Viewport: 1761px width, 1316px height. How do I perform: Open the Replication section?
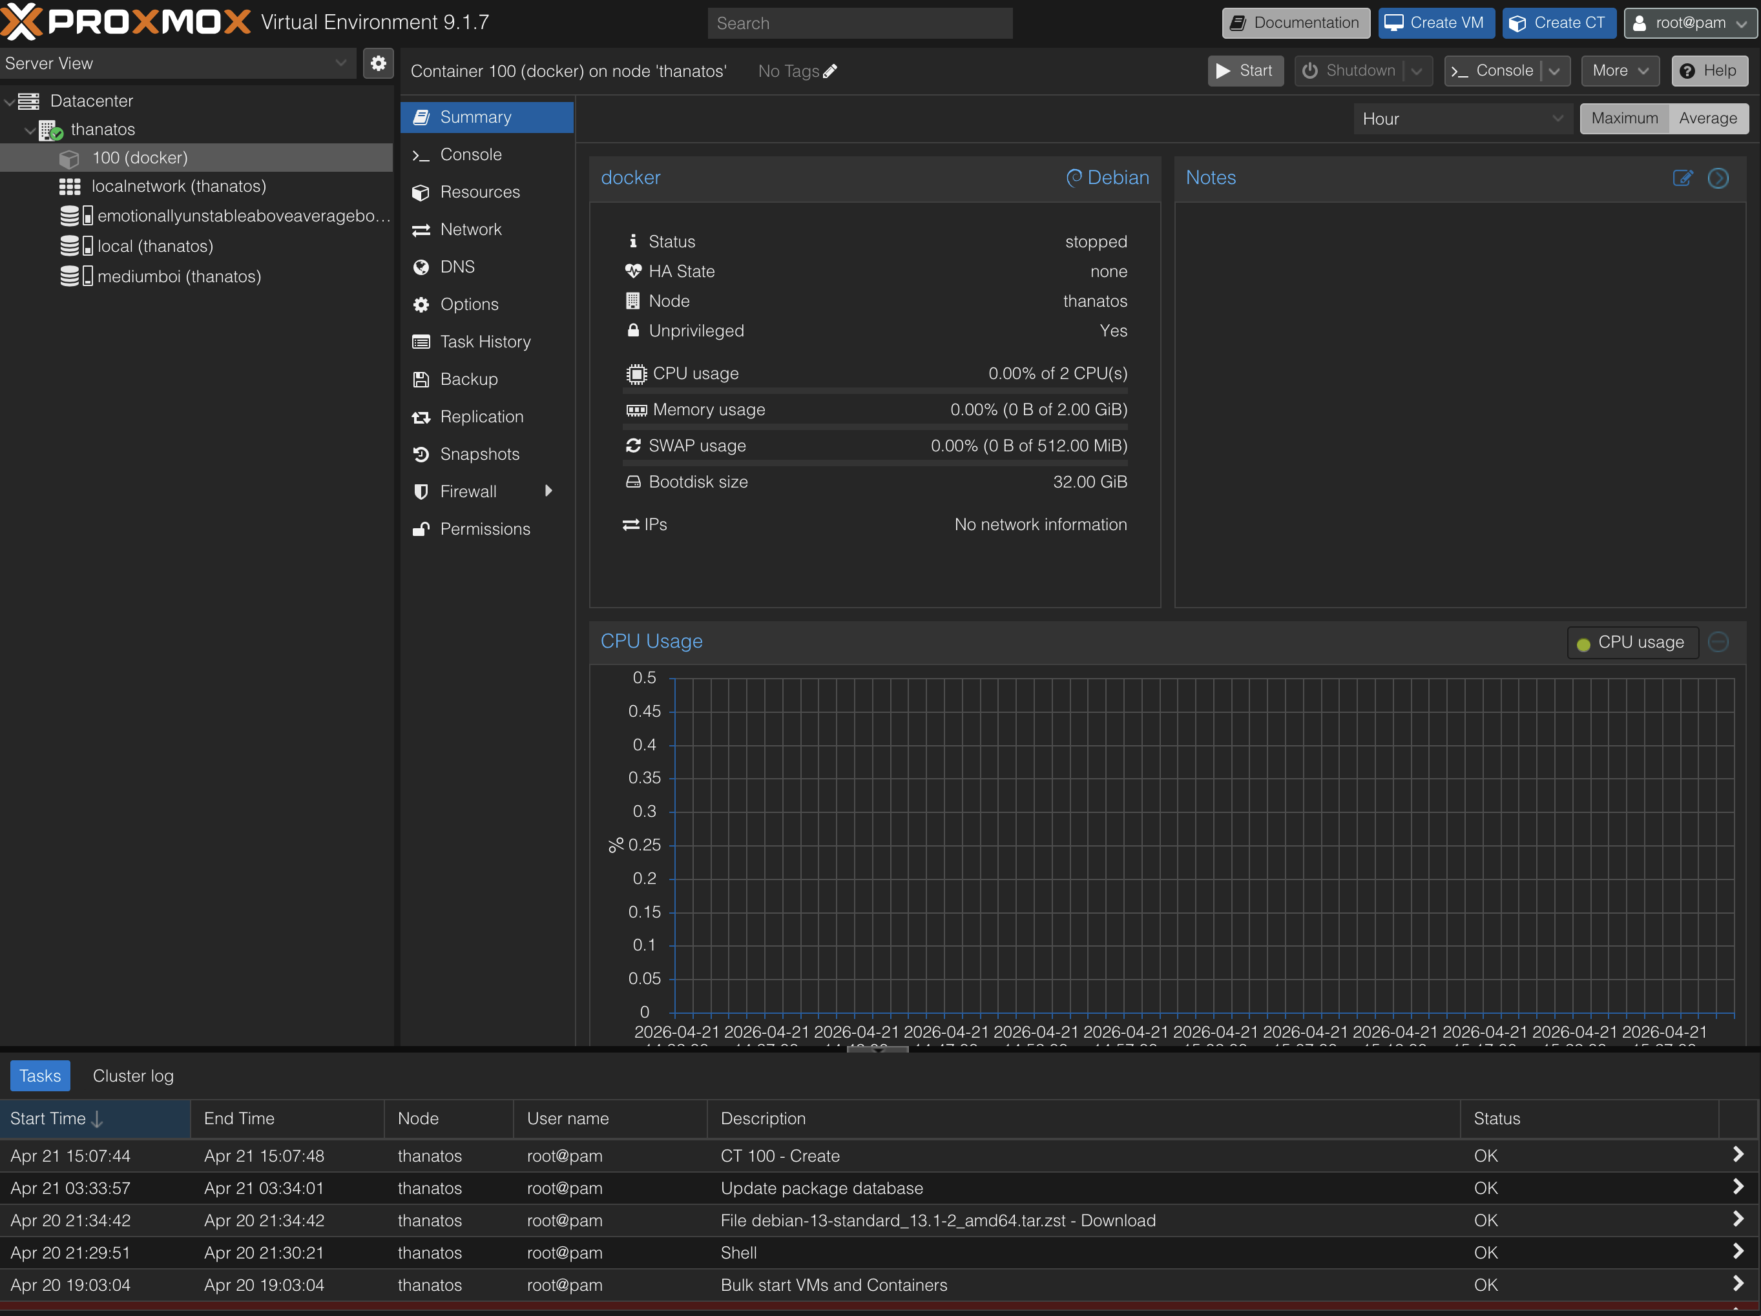(x=486, y=417)
